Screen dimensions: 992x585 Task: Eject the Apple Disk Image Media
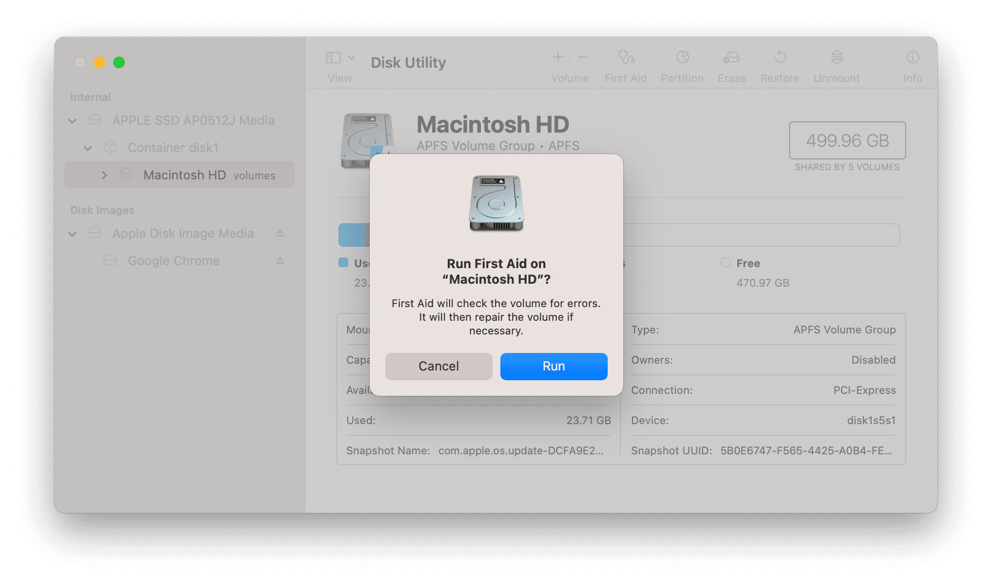pyautogui.click(x=280, y=234)
